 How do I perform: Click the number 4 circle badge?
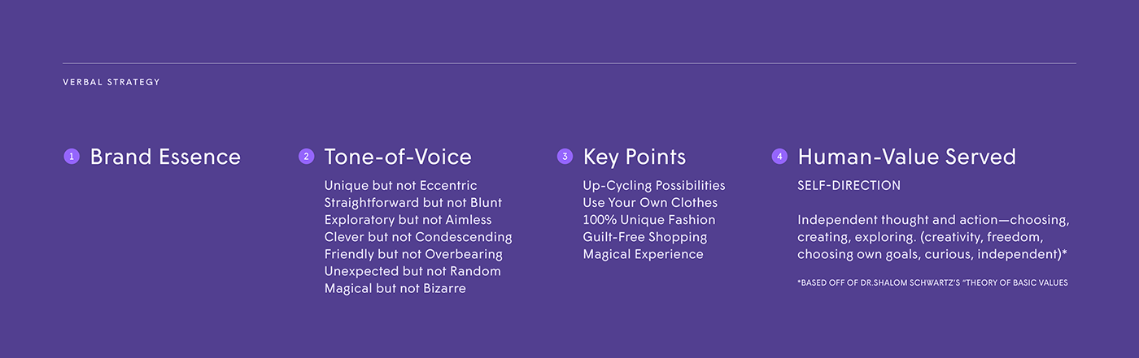[x=779, y=157]
